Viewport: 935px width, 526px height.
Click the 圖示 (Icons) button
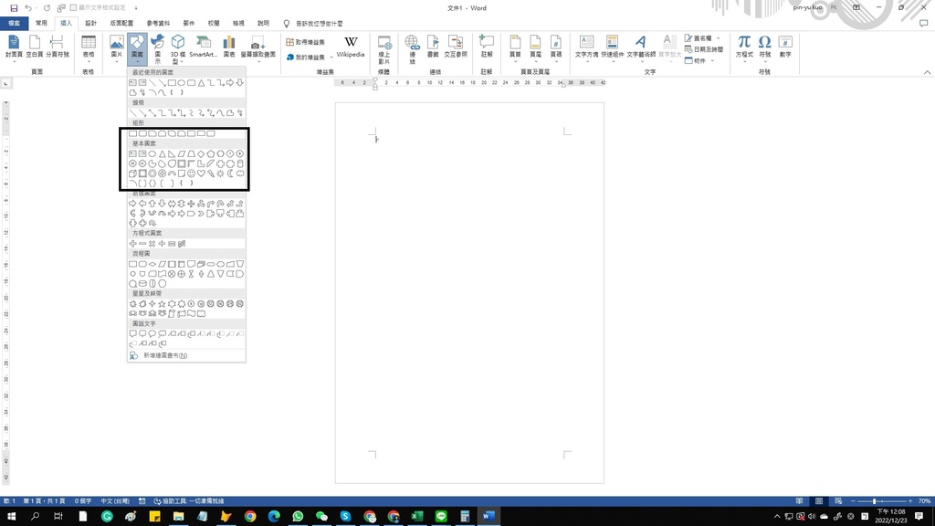click(157, 48)
